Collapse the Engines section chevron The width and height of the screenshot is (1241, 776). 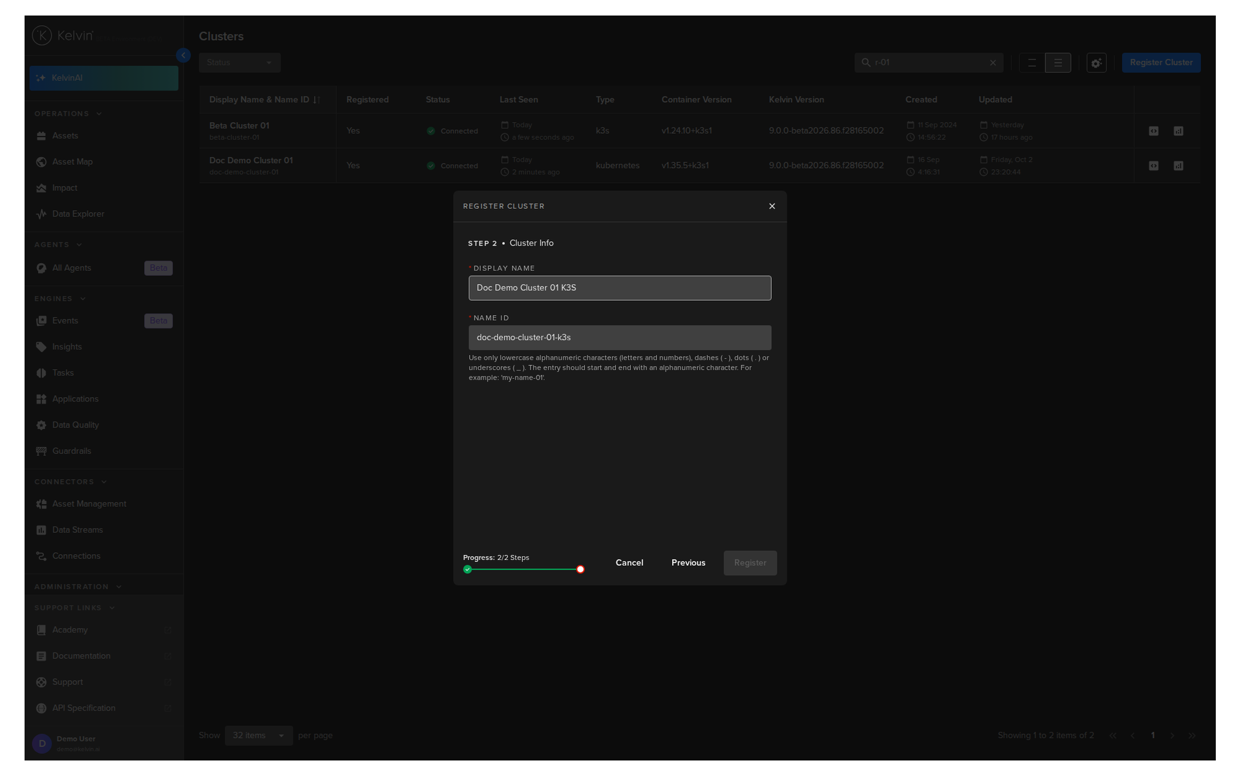[x=83, y=299]
